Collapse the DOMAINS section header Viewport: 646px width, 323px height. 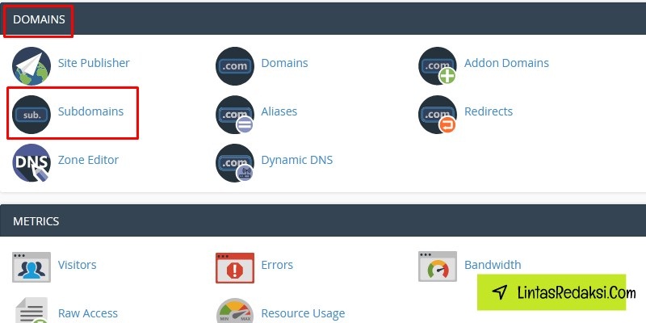click(x=323, y=19)
